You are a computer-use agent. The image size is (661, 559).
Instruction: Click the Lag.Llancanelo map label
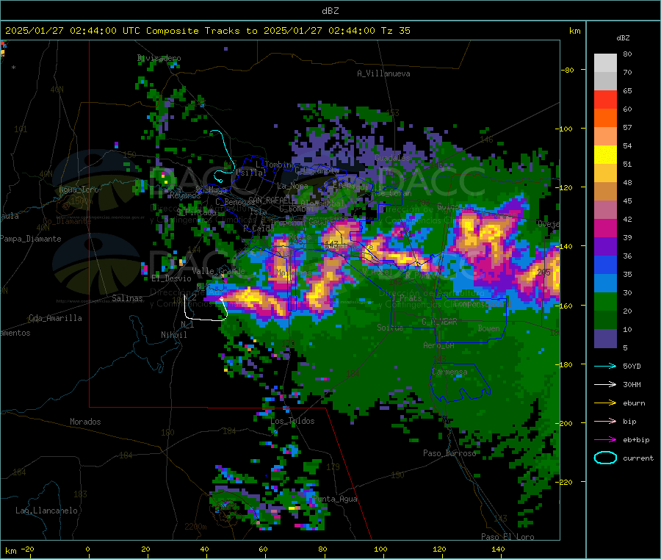click(x=46, y=511)
